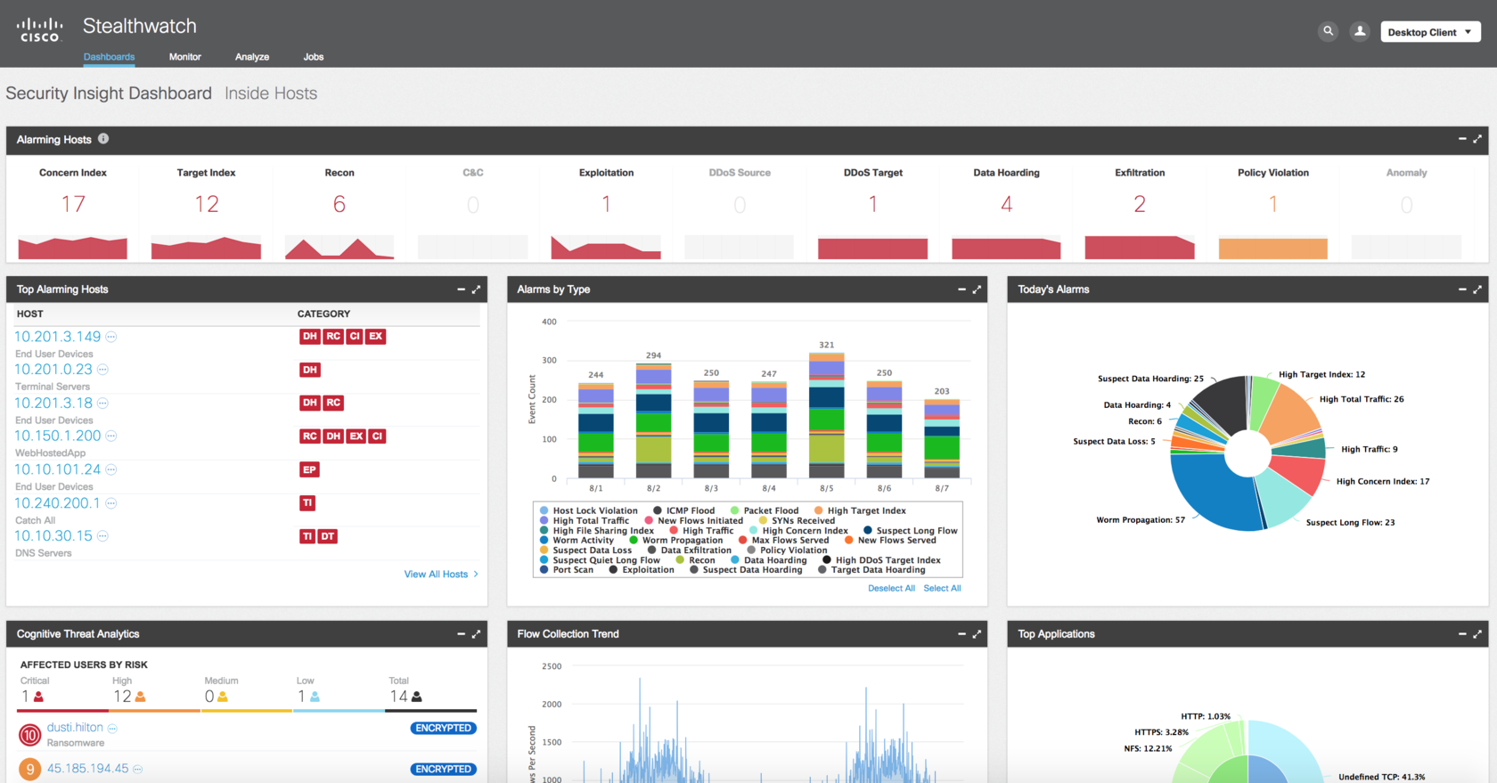Toggle the ICMP Flood legend entry
The image size is (1497, 783).
click(x=684, y=511)
